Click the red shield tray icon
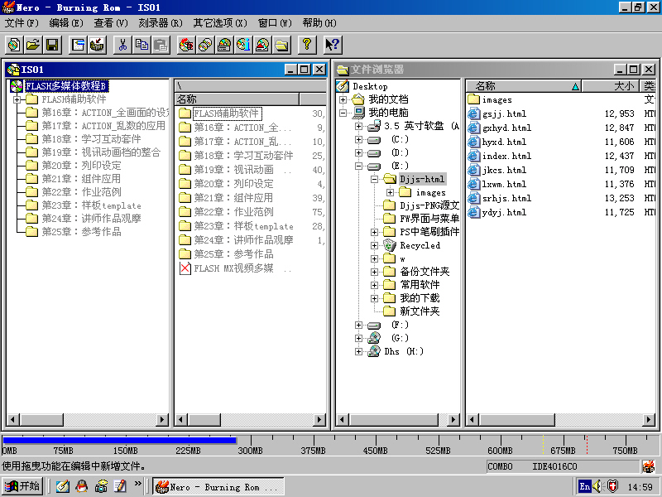Viewport: 662px width, 497px height. pyautogui.click(x=612, y=486)
